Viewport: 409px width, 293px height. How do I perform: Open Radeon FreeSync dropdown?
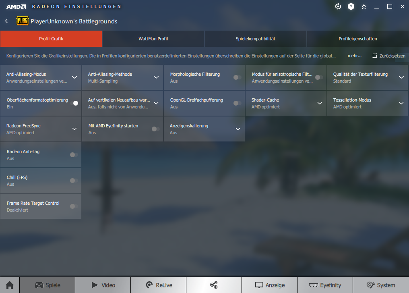pos(74,129)
